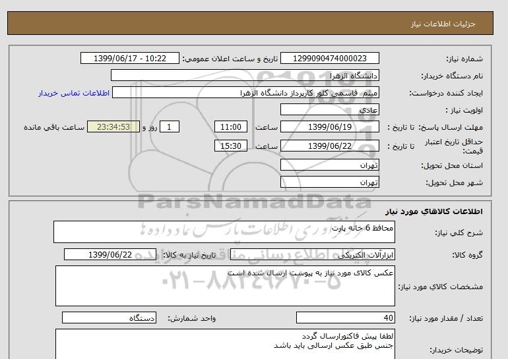
Task: Click the text ساعت باقی مانده
Action: click(x=54, y=127)
